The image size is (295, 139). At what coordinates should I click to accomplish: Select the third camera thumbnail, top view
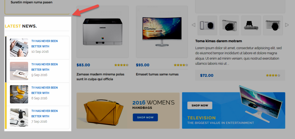[251, 25]
